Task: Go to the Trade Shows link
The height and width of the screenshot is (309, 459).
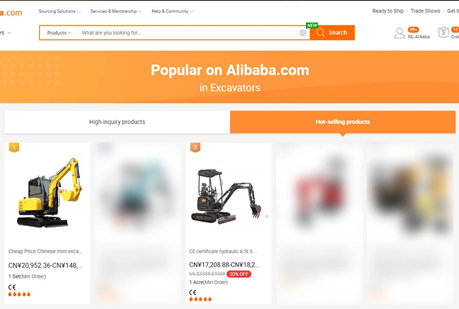Action: point(425,11)
